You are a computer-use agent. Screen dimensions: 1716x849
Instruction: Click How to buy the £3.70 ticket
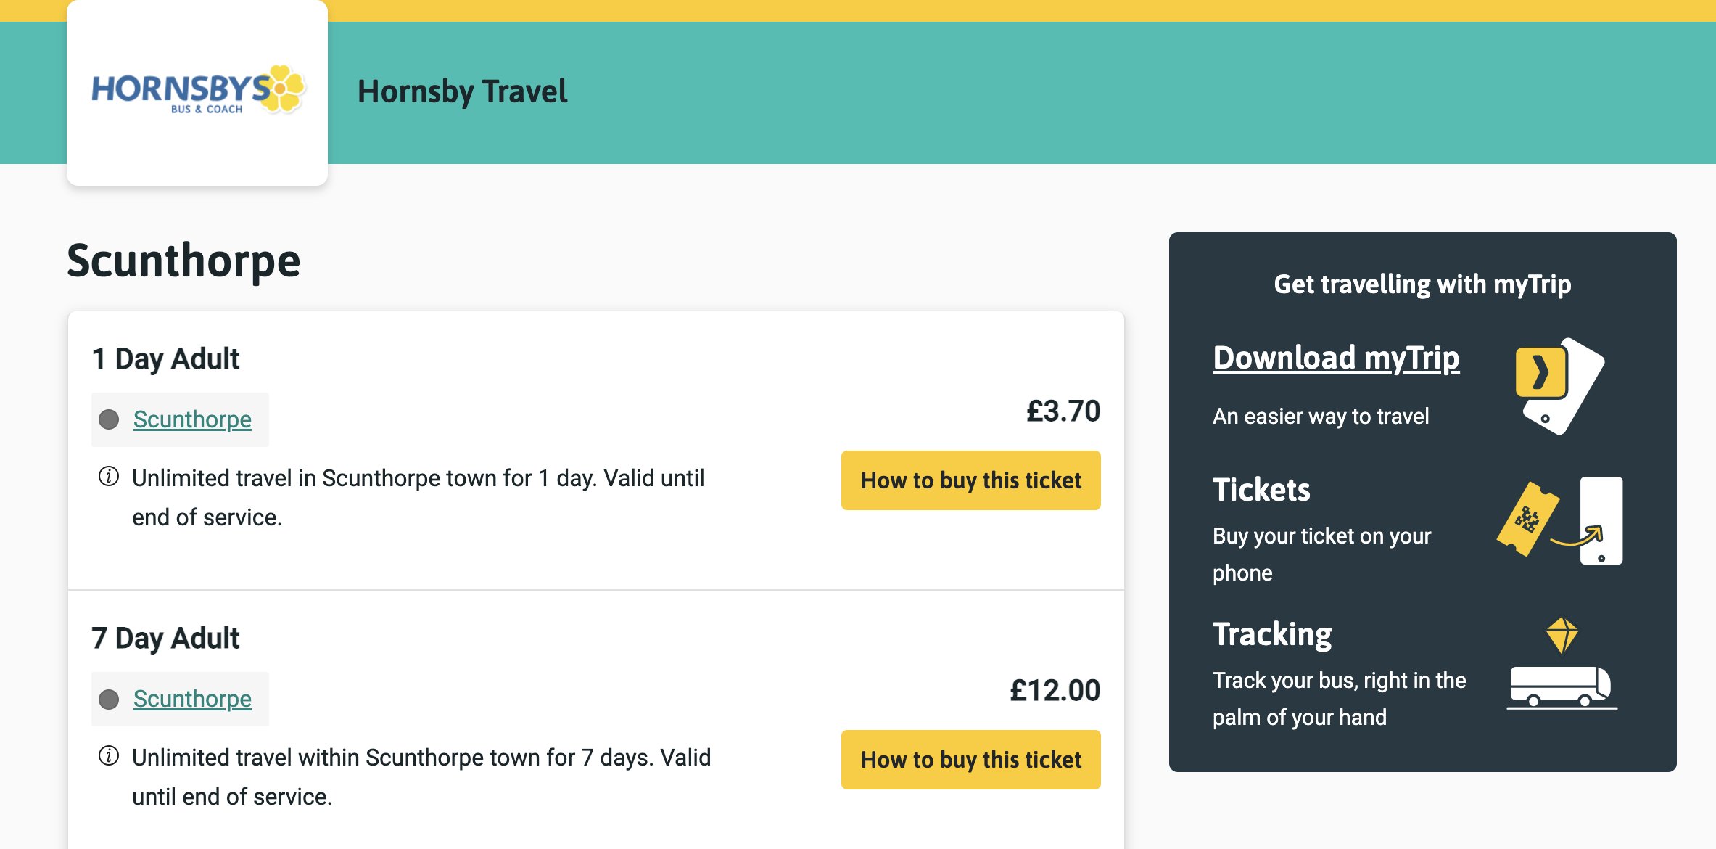point(970,480)
